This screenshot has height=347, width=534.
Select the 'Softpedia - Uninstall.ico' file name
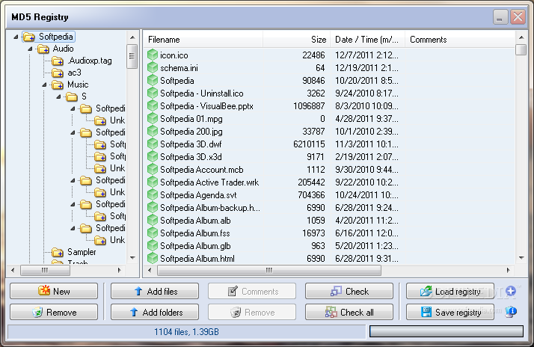click(202, 93)
